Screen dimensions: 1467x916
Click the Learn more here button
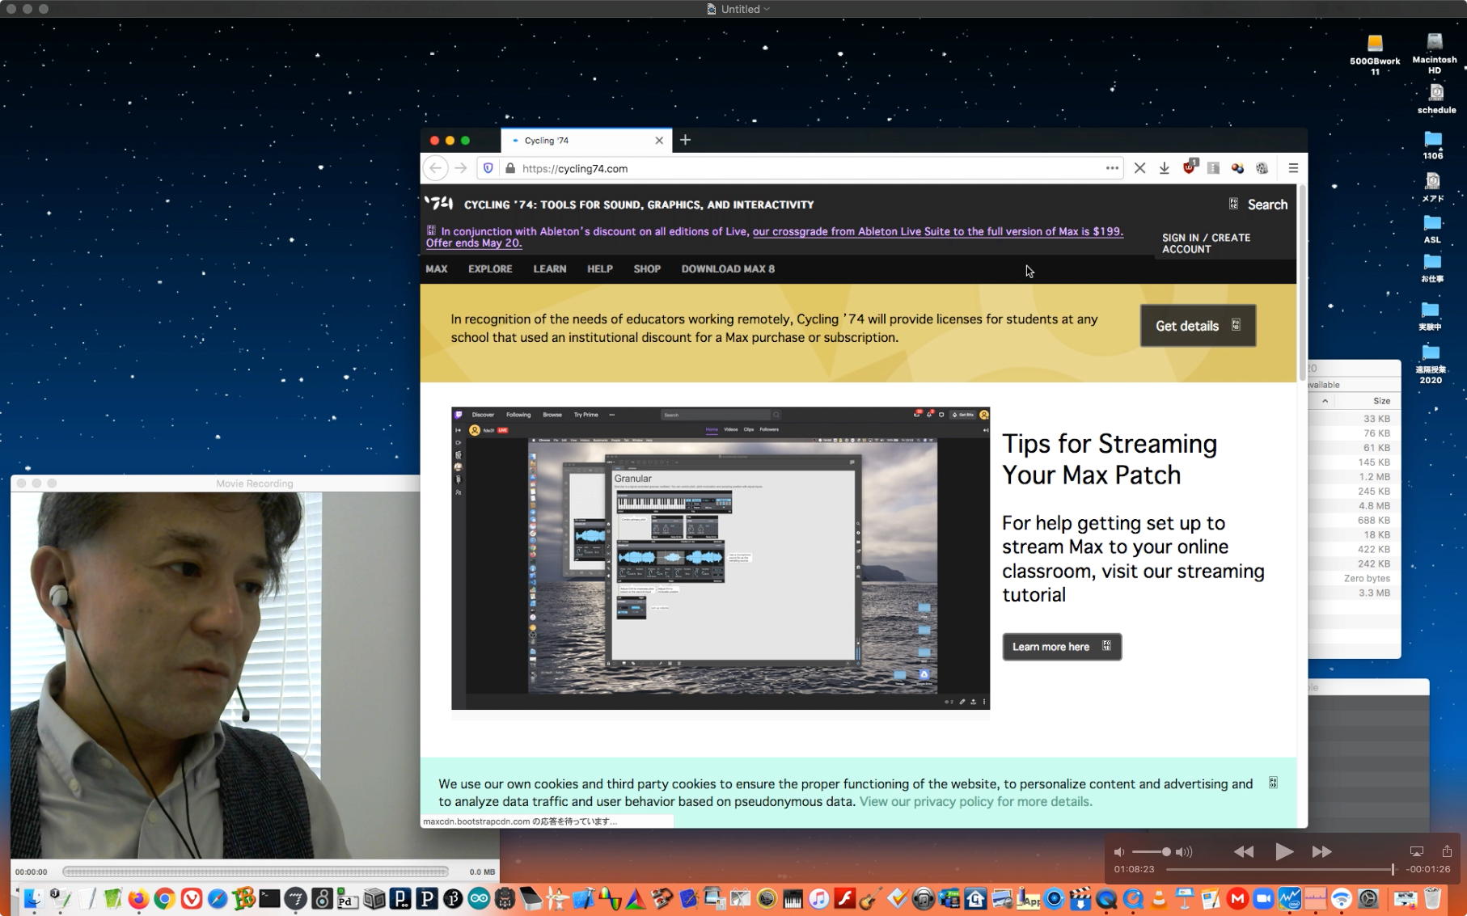1062,647
